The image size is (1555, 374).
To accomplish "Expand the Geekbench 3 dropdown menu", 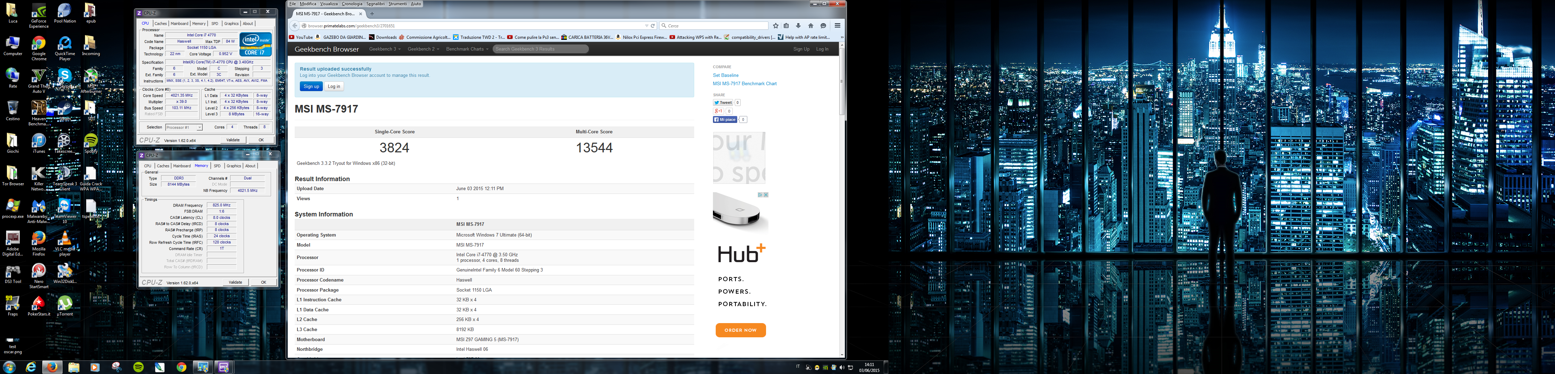I will [x=385, y=49].
